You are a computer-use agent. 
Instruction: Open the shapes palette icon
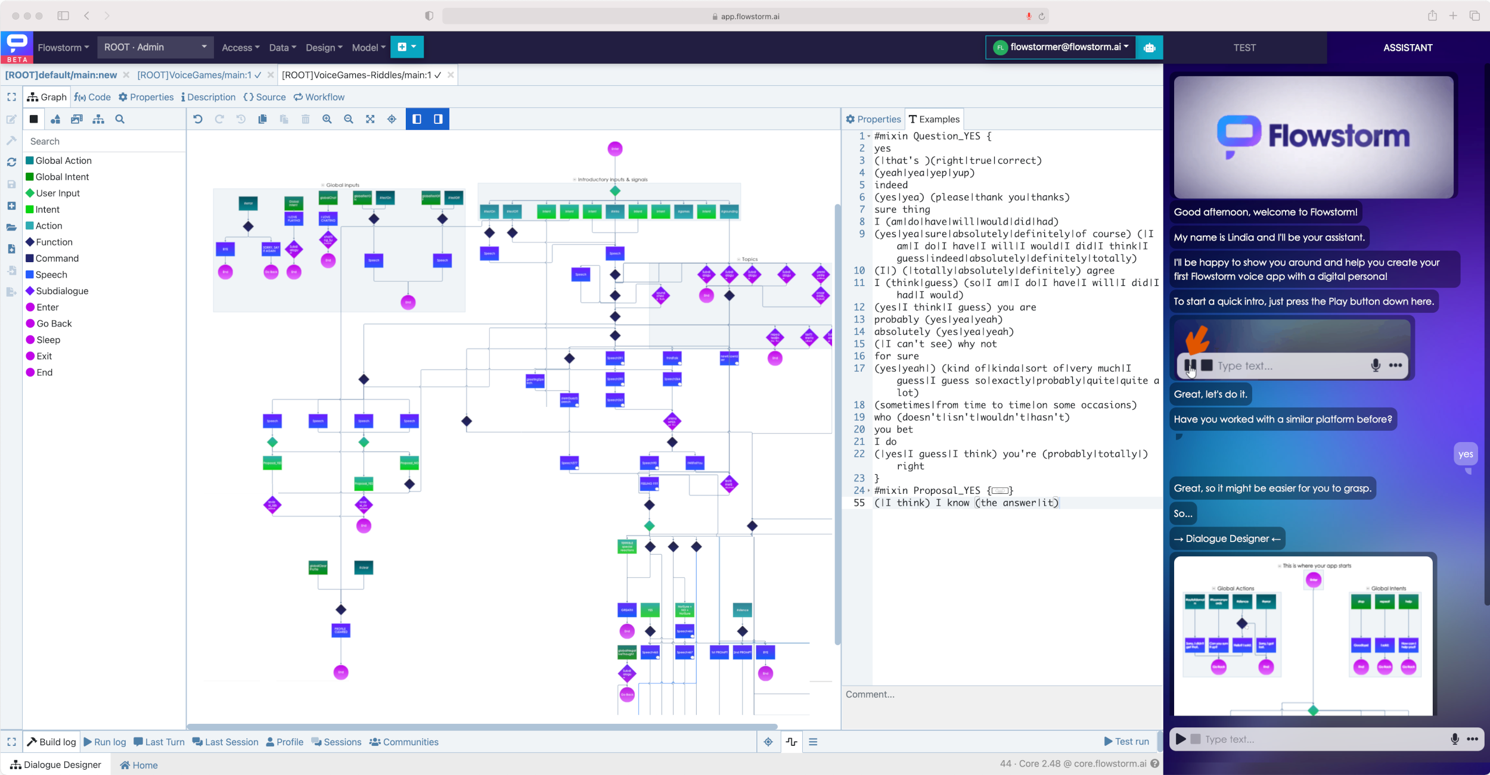coord(55,119)
